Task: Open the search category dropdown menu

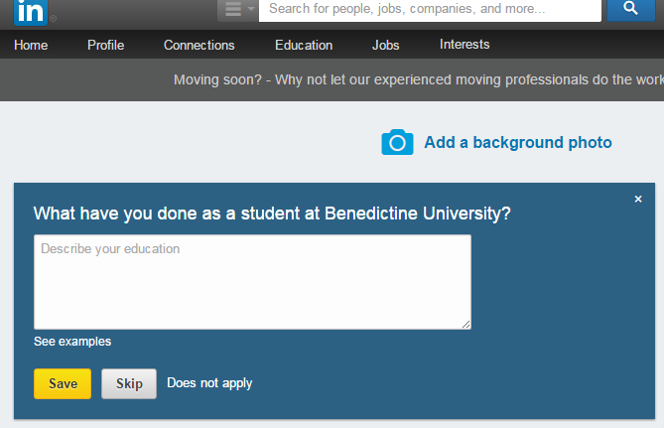Action: point(238,10)
